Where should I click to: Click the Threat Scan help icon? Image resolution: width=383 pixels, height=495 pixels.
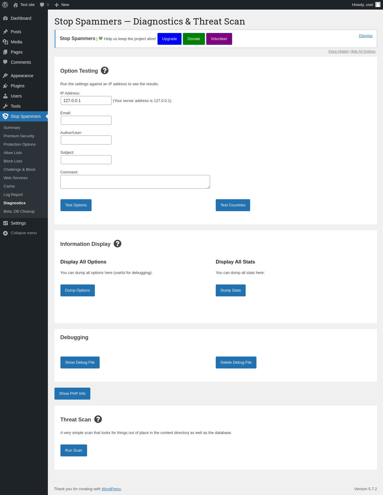click(x=98, y=419)
